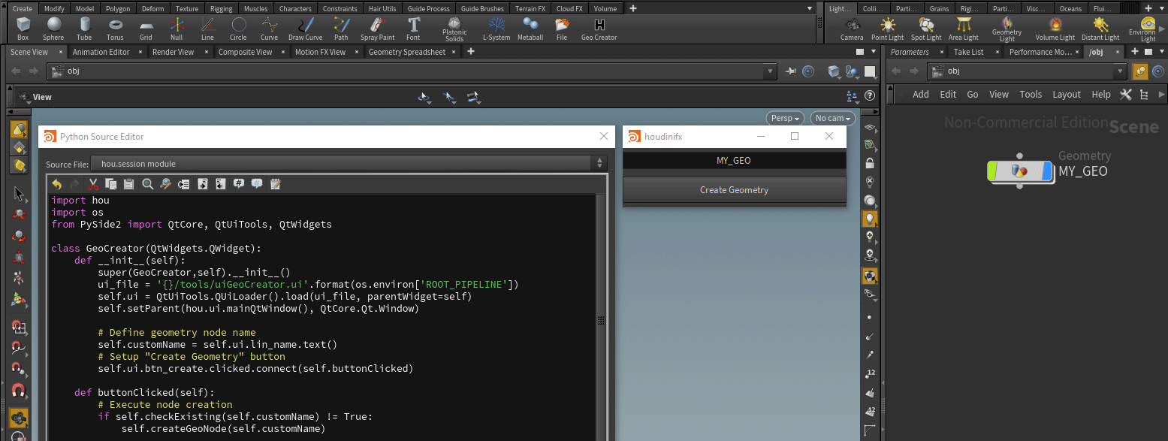
Task: Open the Persp viewport dropdown
Action: coord(785,118)
